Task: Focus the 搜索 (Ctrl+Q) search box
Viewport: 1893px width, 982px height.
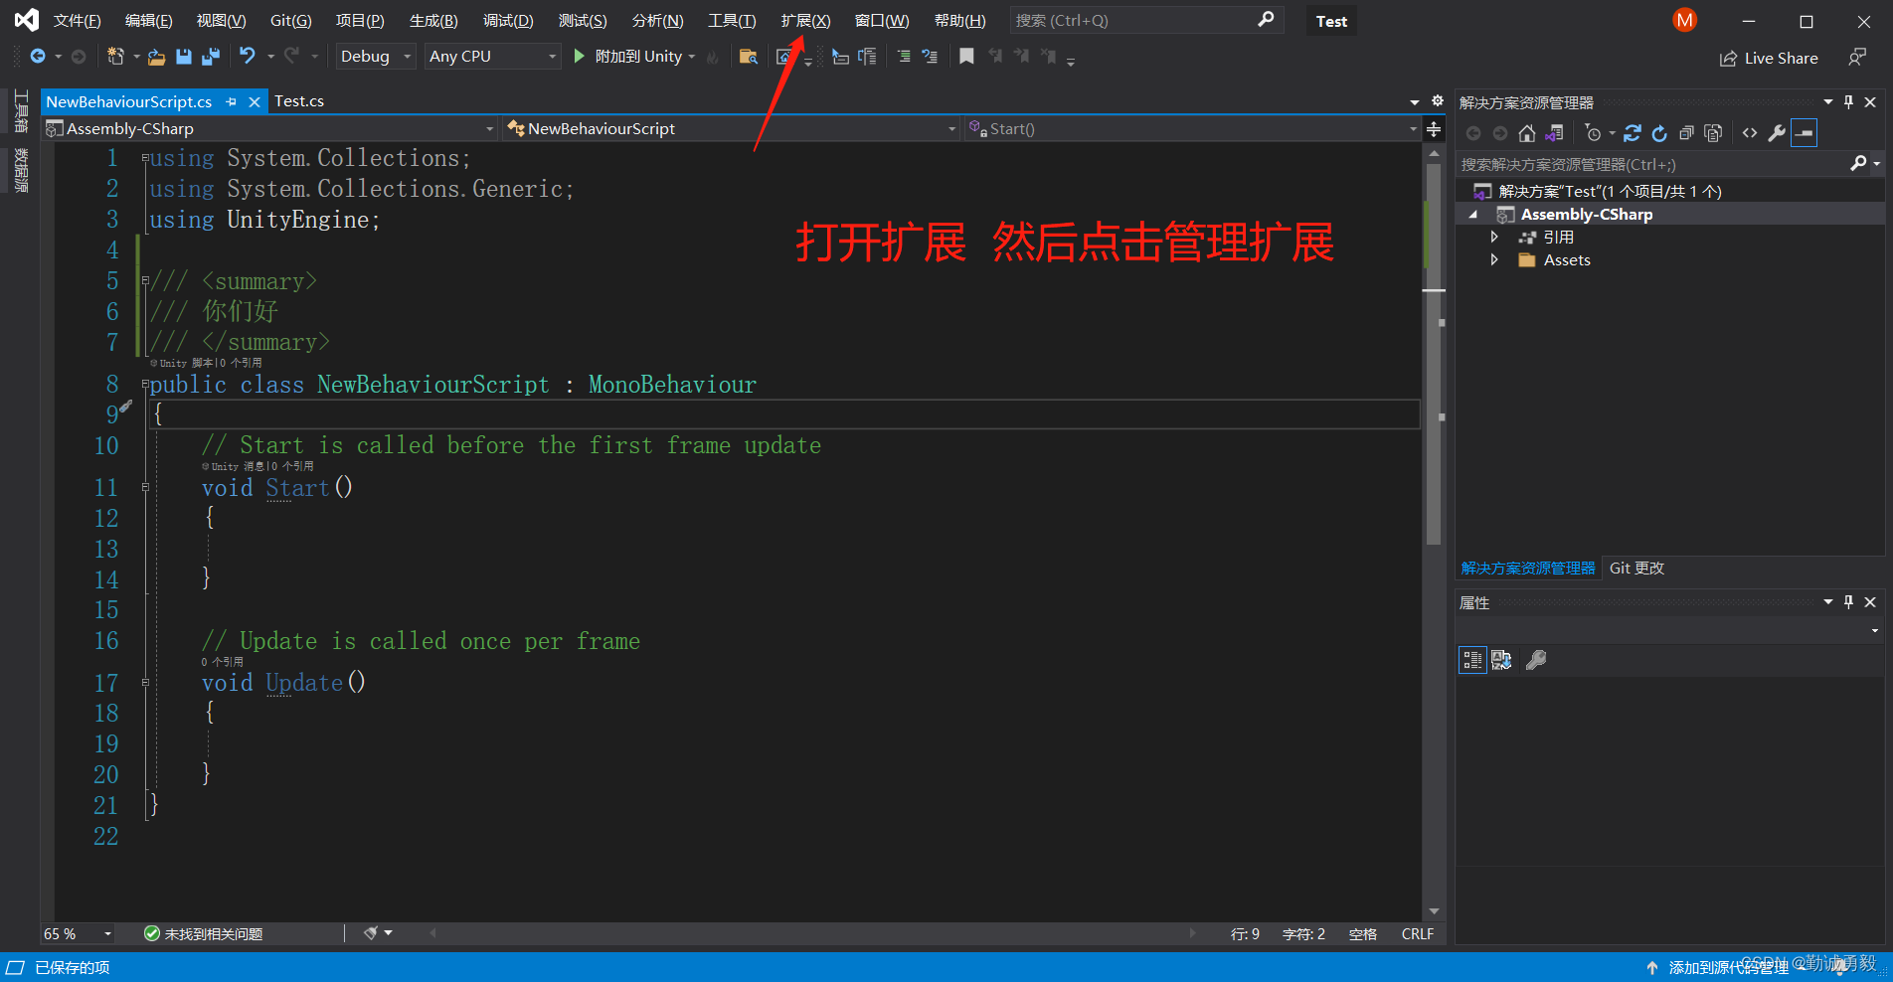Action: [x=1146, y=20]
